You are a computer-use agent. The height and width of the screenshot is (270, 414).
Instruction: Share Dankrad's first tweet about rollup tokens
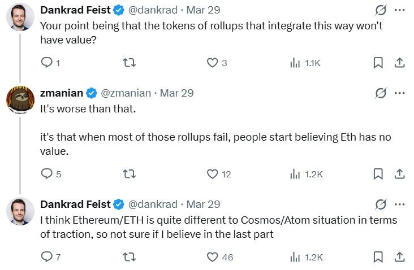[x=399, y=63]
